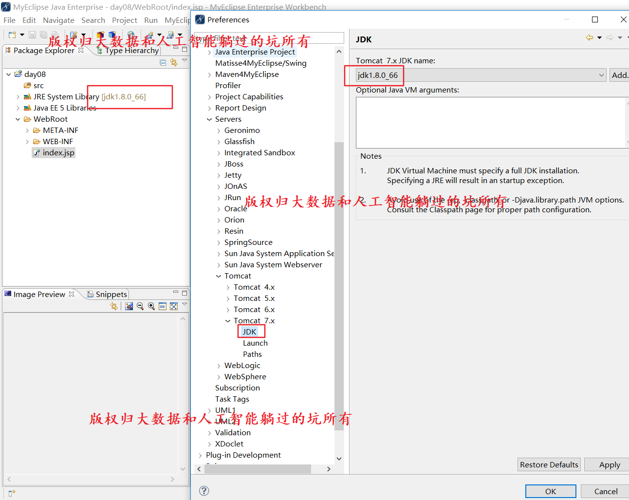Open Package Explorer view menu triangle
Viewport: 629px width, 500px height.
(x=185, y=61)
